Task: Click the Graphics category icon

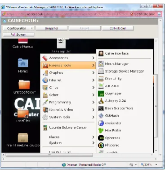Action: pos(45,73)
